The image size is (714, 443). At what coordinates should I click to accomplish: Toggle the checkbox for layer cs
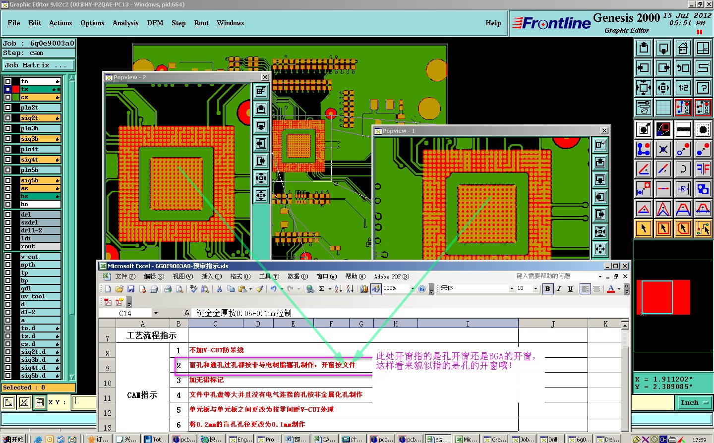[8, 97]
